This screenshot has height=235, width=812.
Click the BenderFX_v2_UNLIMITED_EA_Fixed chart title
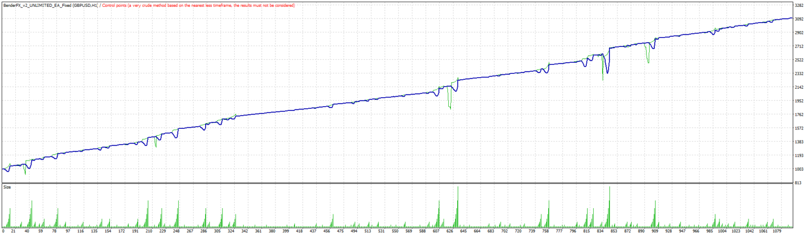pyautogui.click(x=36, y=5)
